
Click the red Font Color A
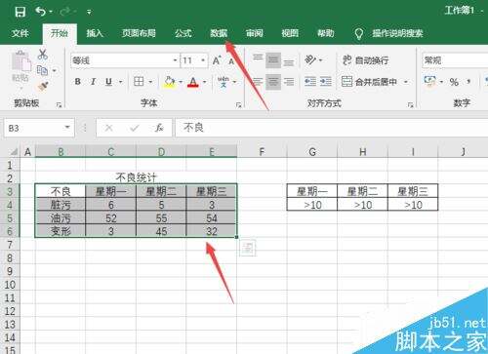193,82
